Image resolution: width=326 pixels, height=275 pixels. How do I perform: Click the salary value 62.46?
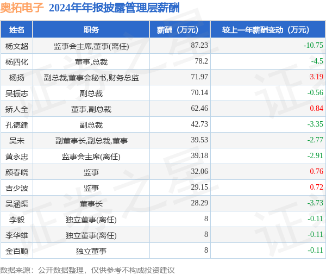click(x=199, y=108)
